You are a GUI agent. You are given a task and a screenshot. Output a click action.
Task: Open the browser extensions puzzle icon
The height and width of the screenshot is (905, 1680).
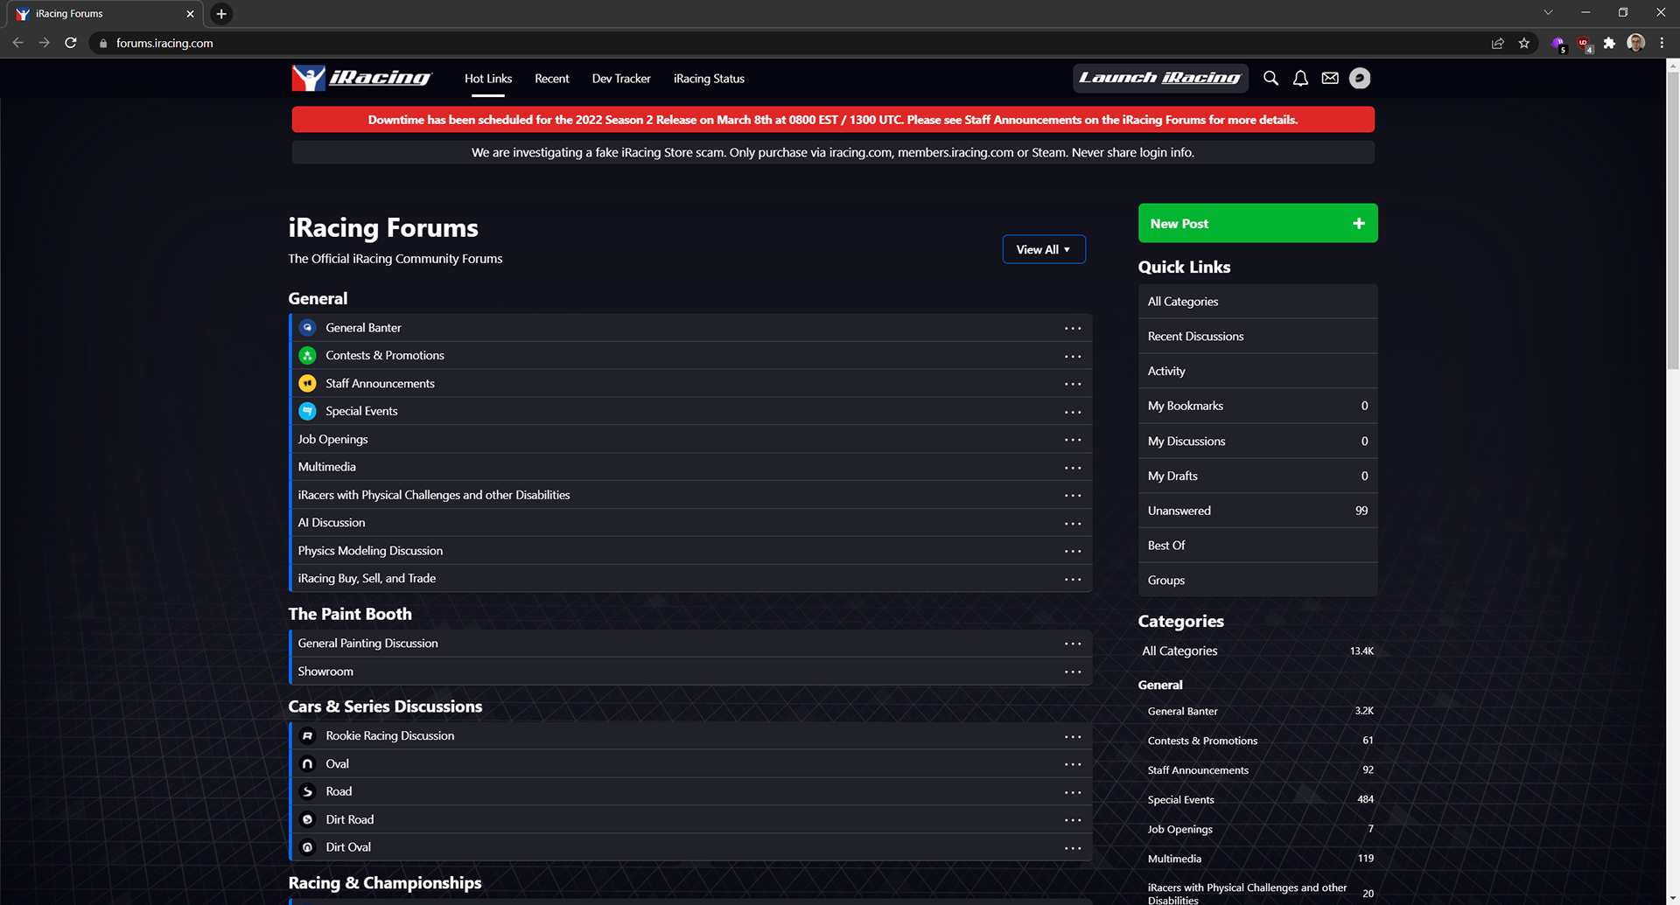tap(1609, 43)
